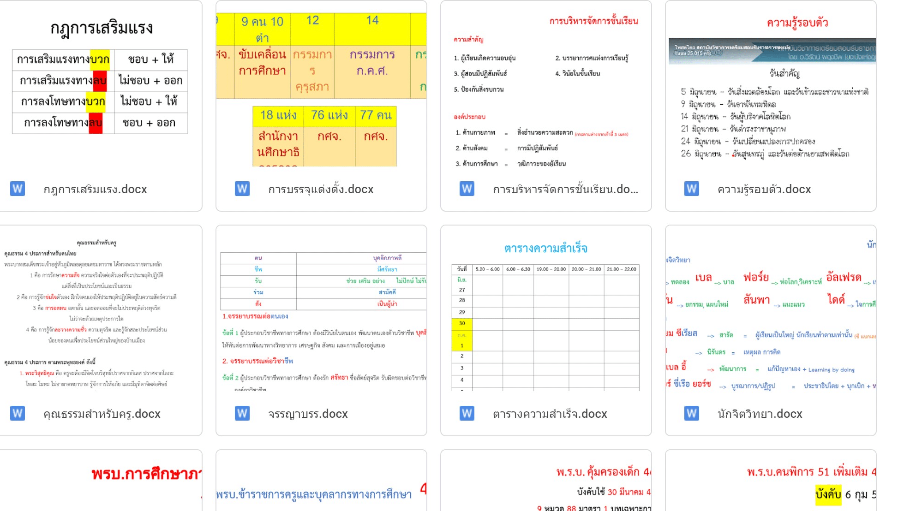Select file name คุณธรรมสำหรับครู.docx

pyautogui.click(x=102, y=414)
